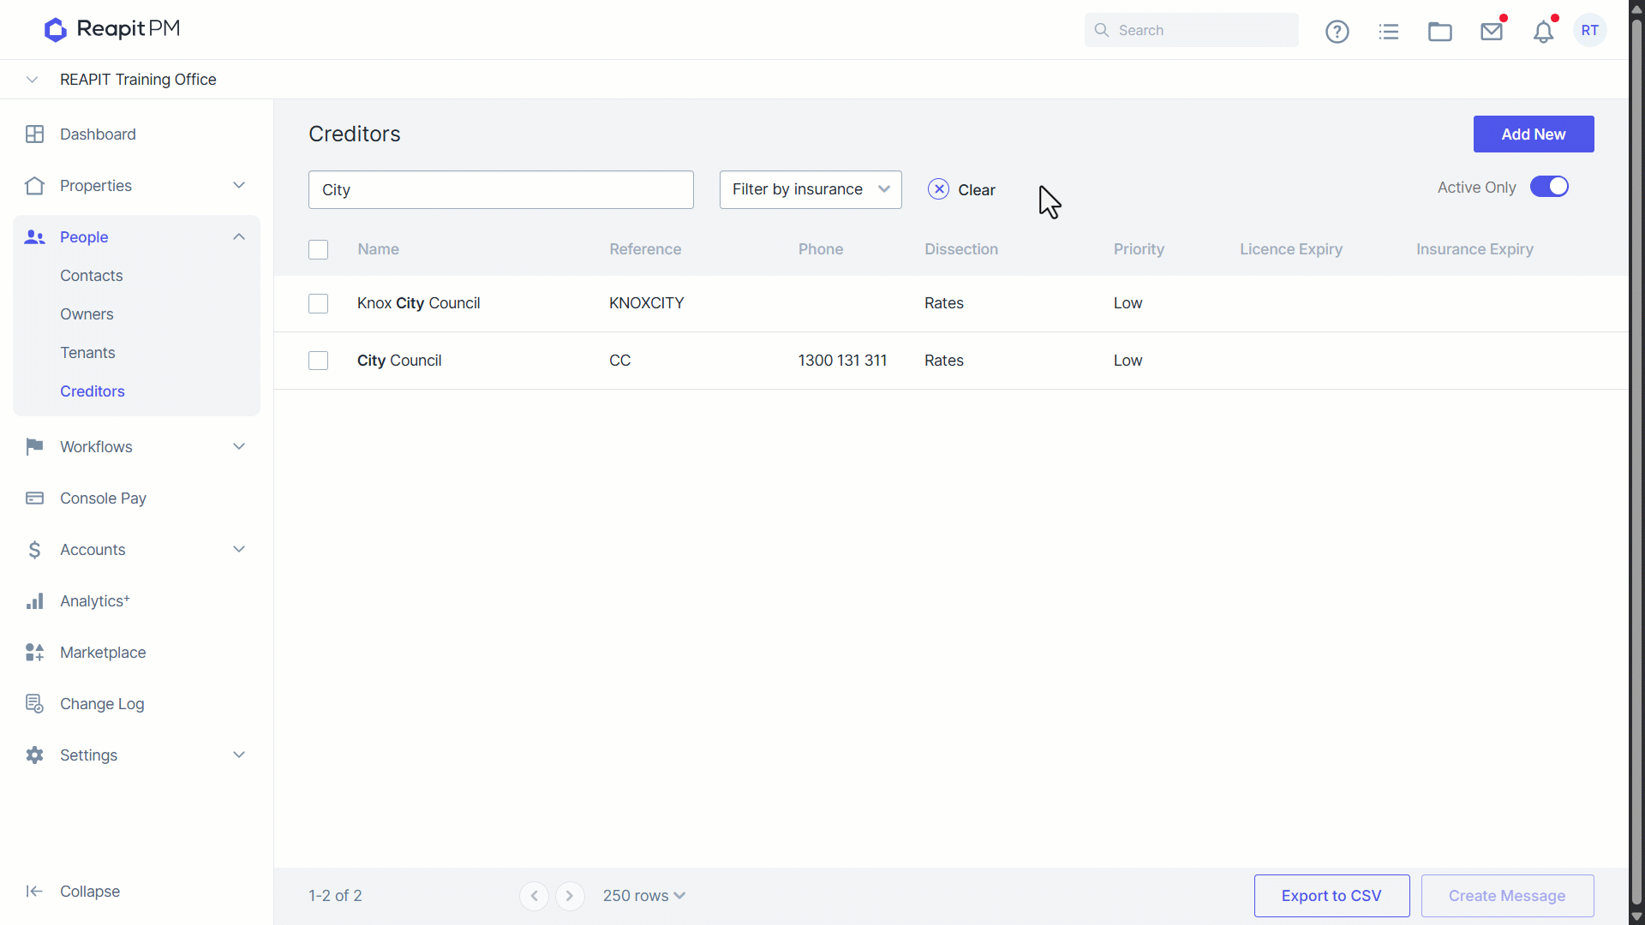The height and width of the screenshot is (925, 1645).
Task: Check the select-all header checkbox
Action: click(318, 249)
